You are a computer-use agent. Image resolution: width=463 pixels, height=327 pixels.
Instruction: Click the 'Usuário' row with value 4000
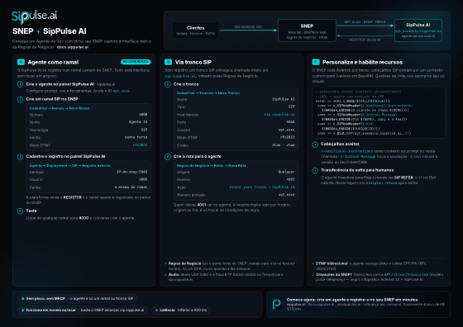pyautogui.click(x=88, y=179)
